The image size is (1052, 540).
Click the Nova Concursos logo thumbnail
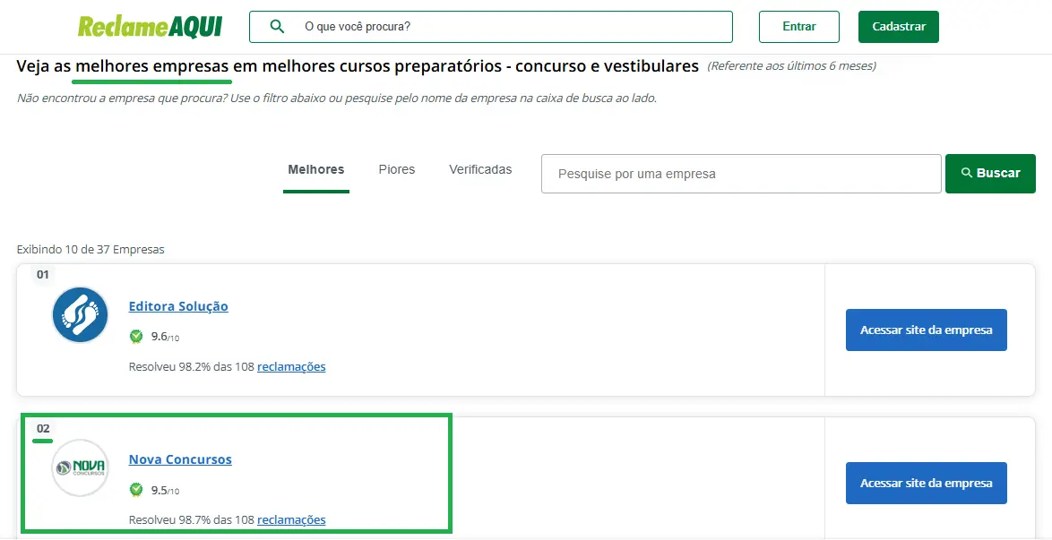[x=81, y=467]
